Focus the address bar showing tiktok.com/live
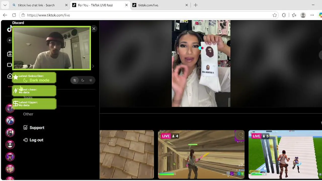 [x=148, y=15]
